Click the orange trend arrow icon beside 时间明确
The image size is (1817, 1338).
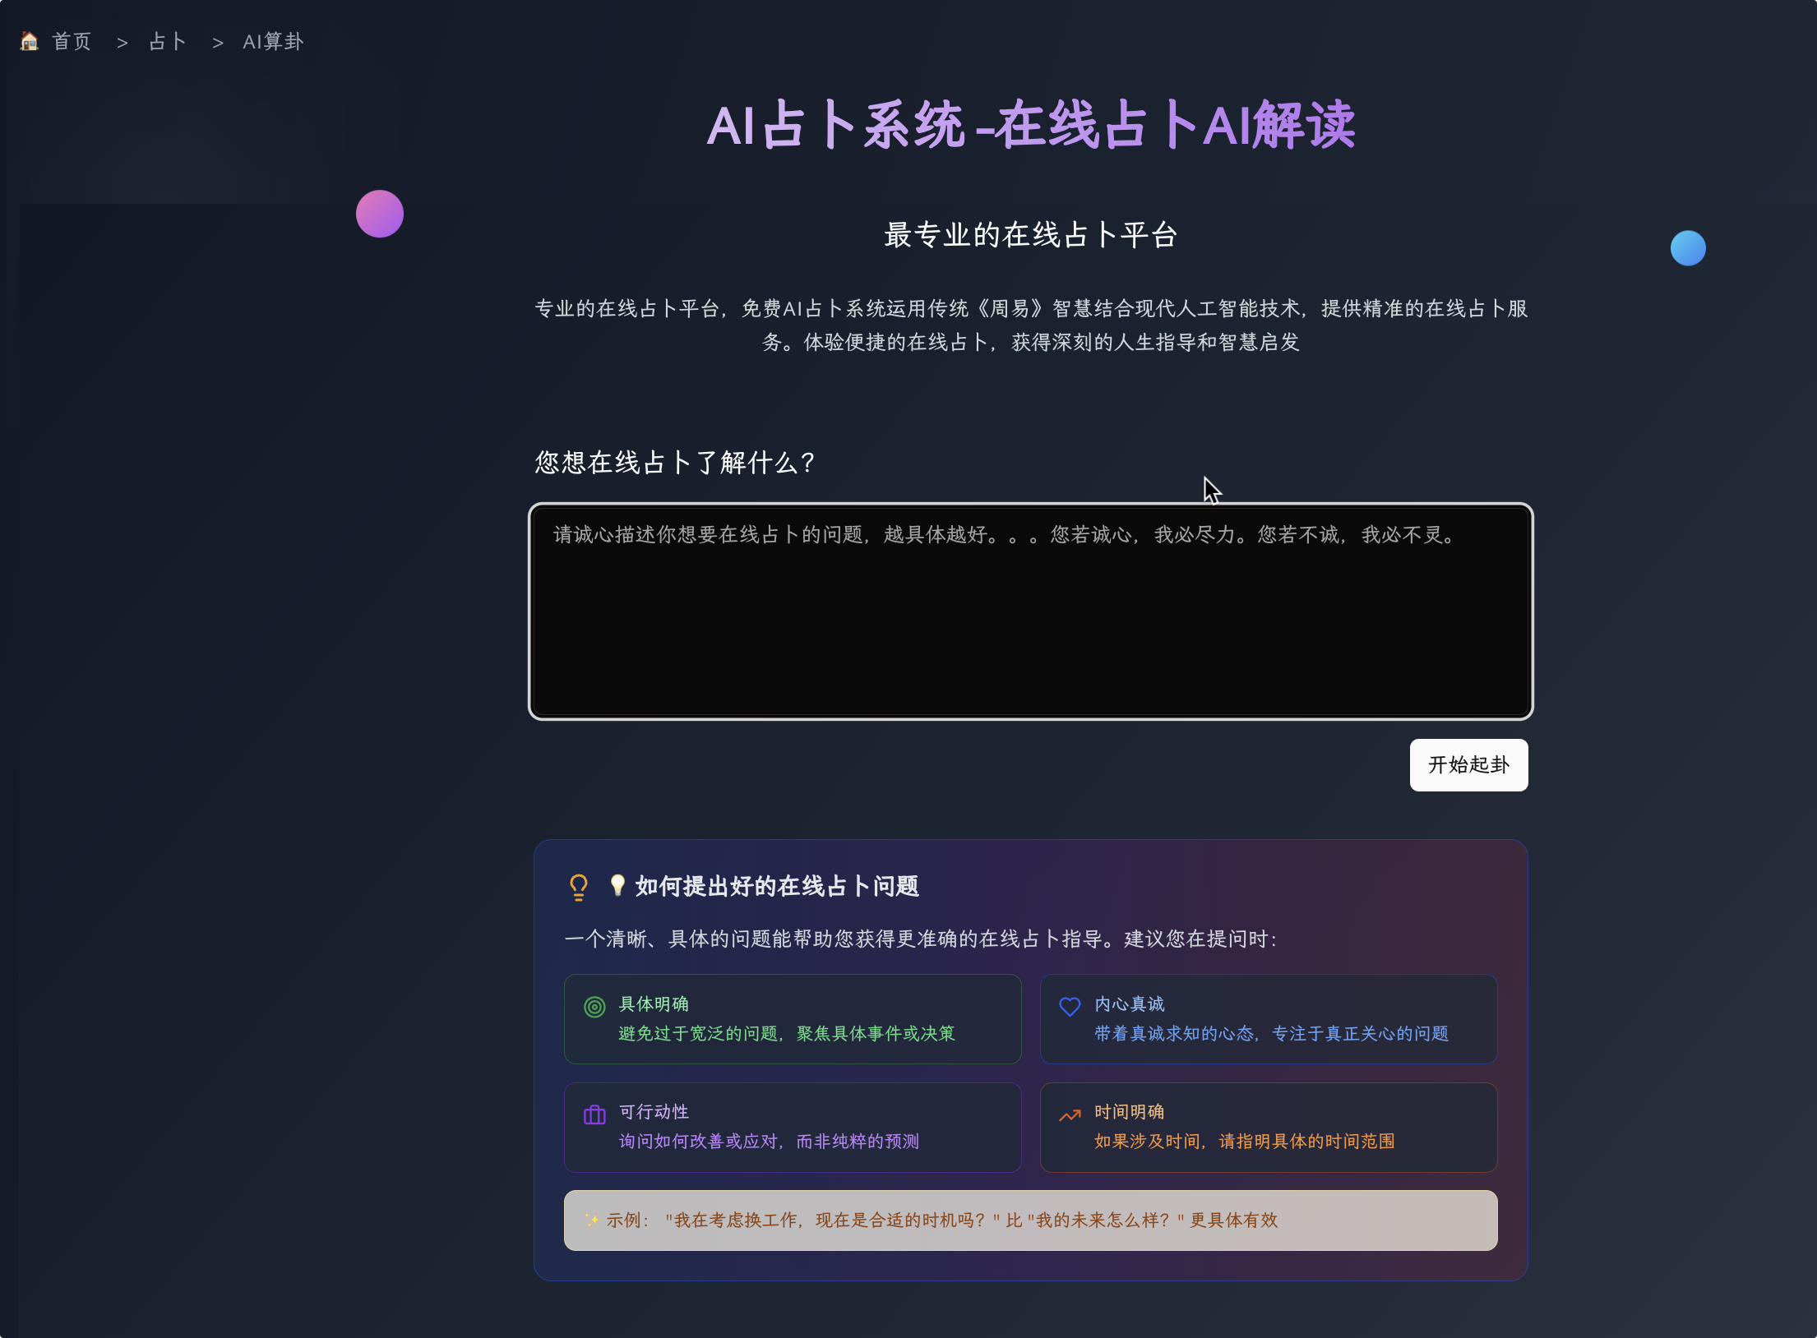tap(1070, 1115)
